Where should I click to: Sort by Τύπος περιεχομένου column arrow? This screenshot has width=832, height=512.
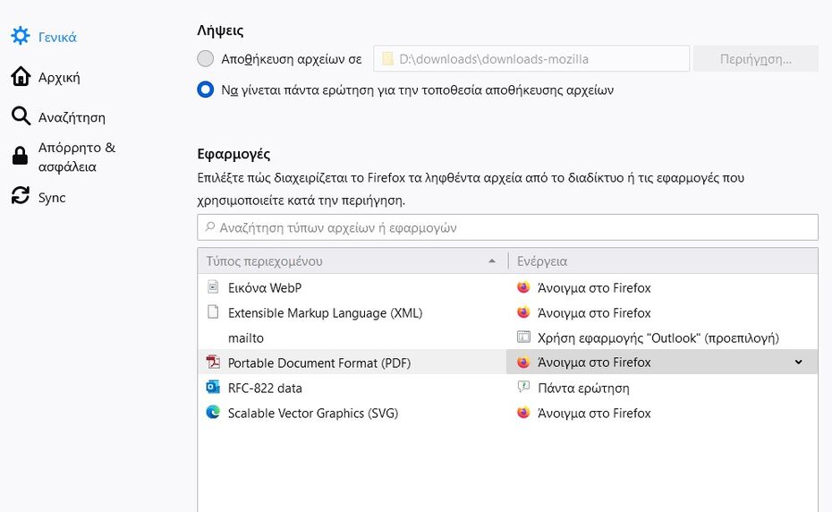tap(491, 261)
